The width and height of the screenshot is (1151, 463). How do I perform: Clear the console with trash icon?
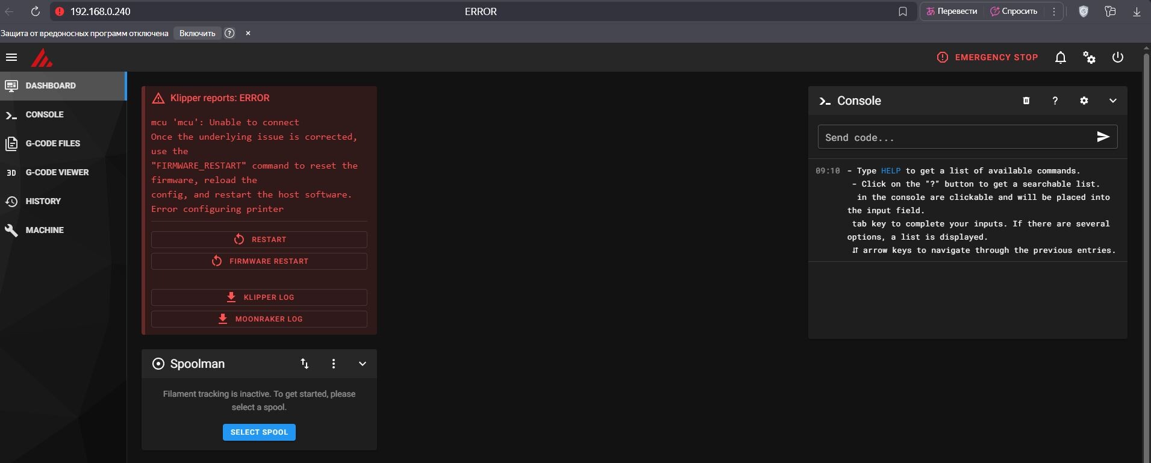tap(1026, 101)
